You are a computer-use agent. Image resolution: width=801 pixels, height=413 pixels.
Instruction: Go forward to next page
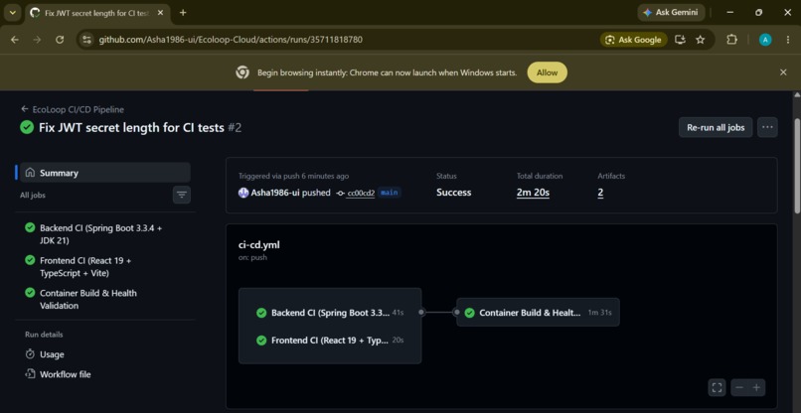[x=37, y=40]
